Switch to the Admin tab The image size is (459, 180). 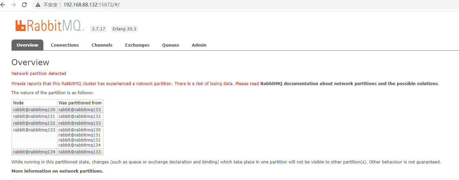point(199,45)
